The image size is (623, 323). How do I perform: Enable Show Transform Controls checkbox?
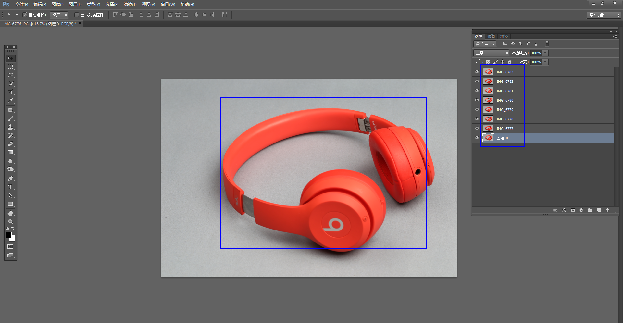pos(77,15)
